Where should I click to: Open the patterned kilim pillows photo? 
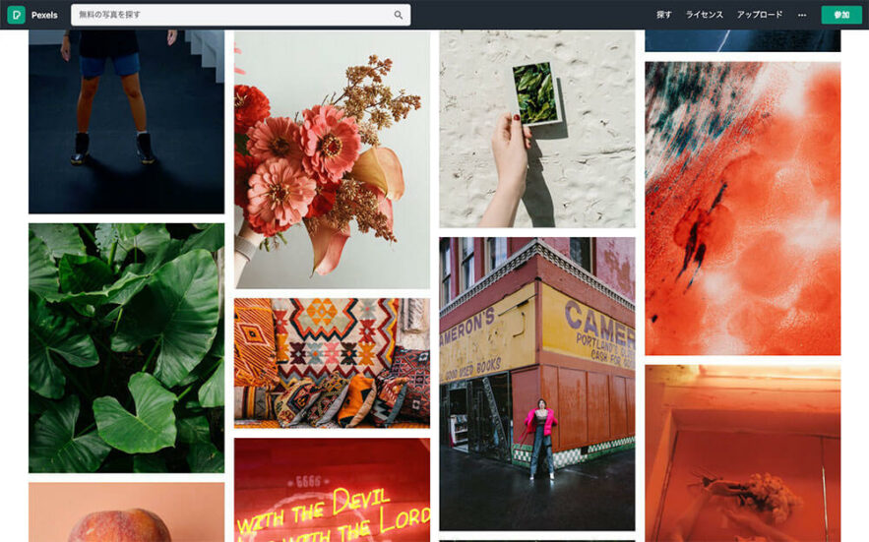332,363
